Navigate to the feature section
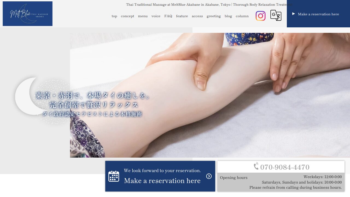Screen dimensions: 350x197 click(182, 16)
